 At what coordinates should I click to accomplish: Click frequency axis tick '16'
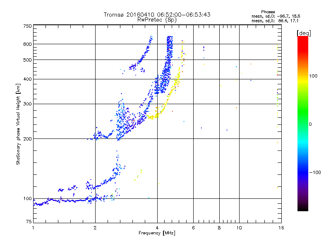[281, 228]
